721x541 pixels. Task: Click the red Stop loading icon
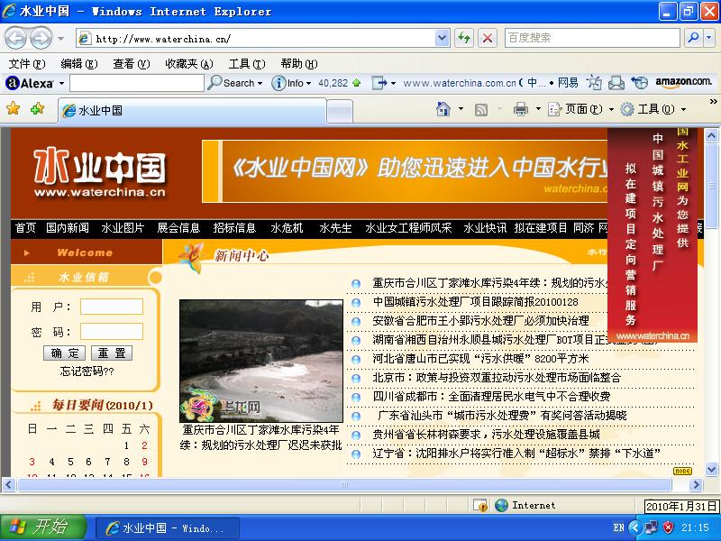(x=488, y=38)
